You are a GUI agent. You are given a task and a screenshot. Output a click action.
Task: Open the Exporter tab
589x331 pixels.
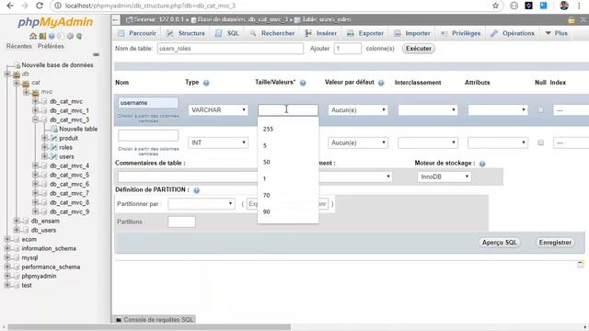[x=365, y=33]
